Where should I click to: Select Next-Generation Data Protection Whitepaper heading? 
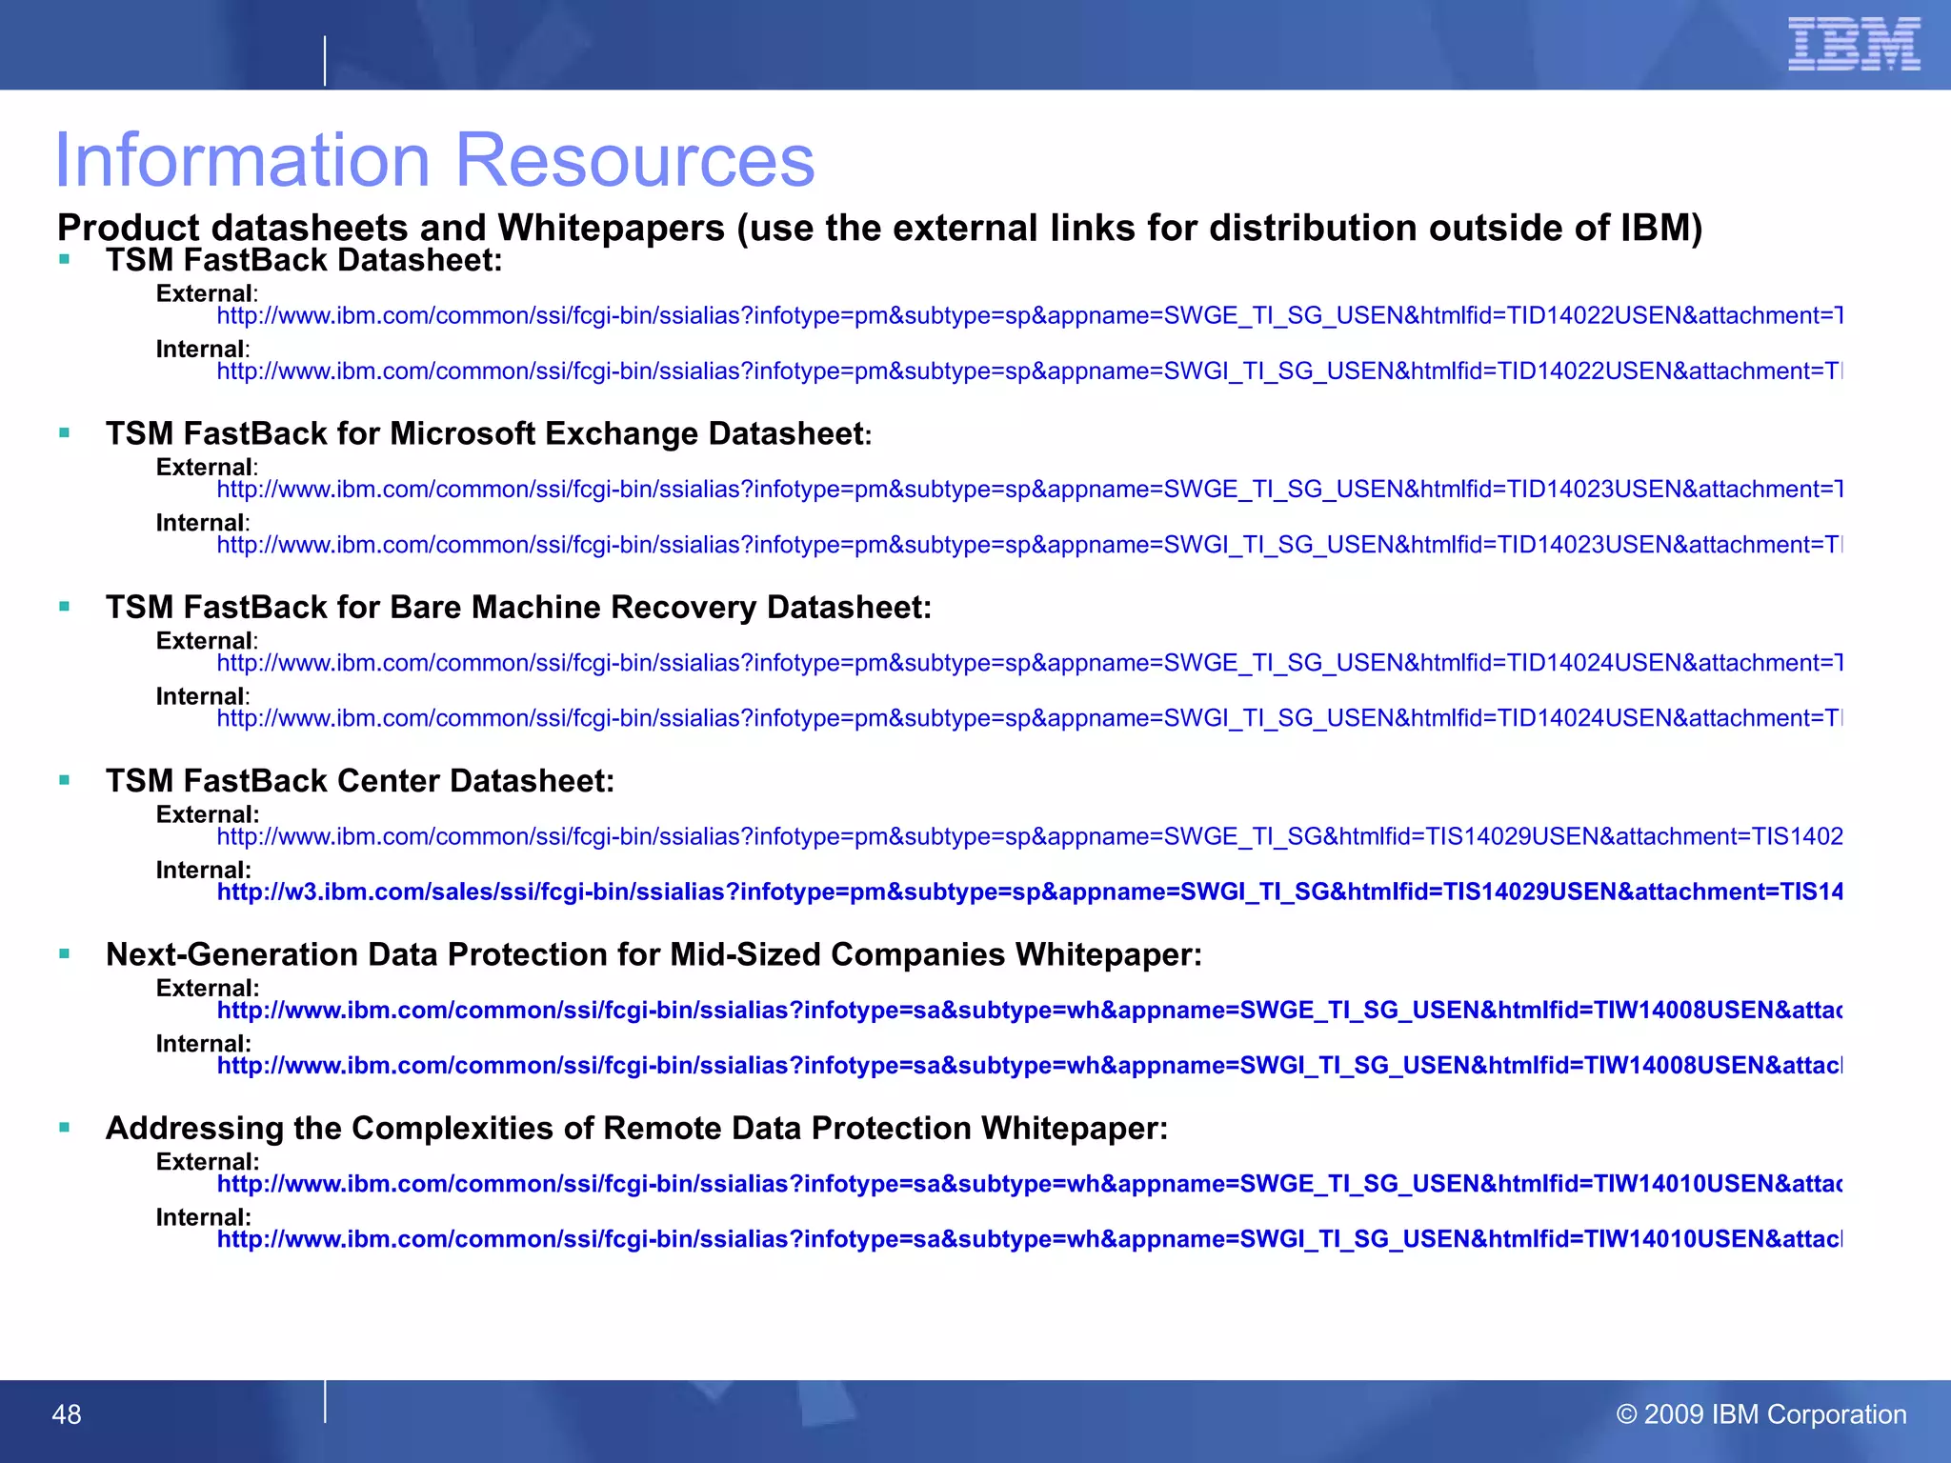coord(654,954)
